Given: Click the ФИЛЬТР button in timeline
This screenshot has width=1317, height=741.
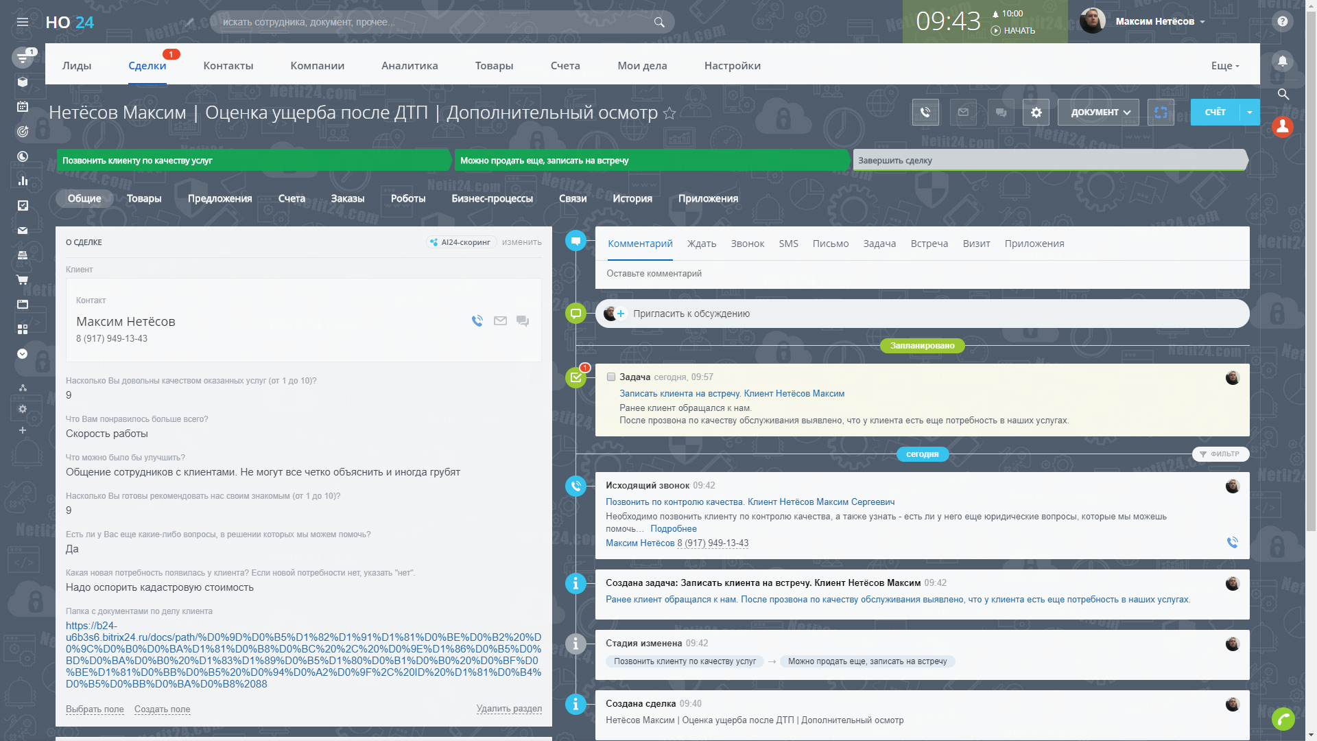Looking at the screenshot, I should (x=1220, y=454).
